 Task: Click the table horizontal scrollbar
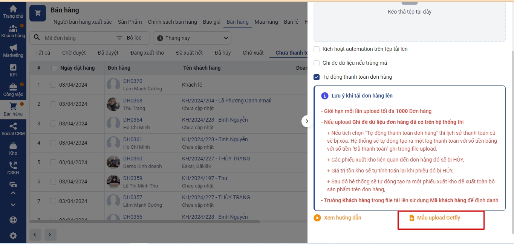[x=145, y=222]
